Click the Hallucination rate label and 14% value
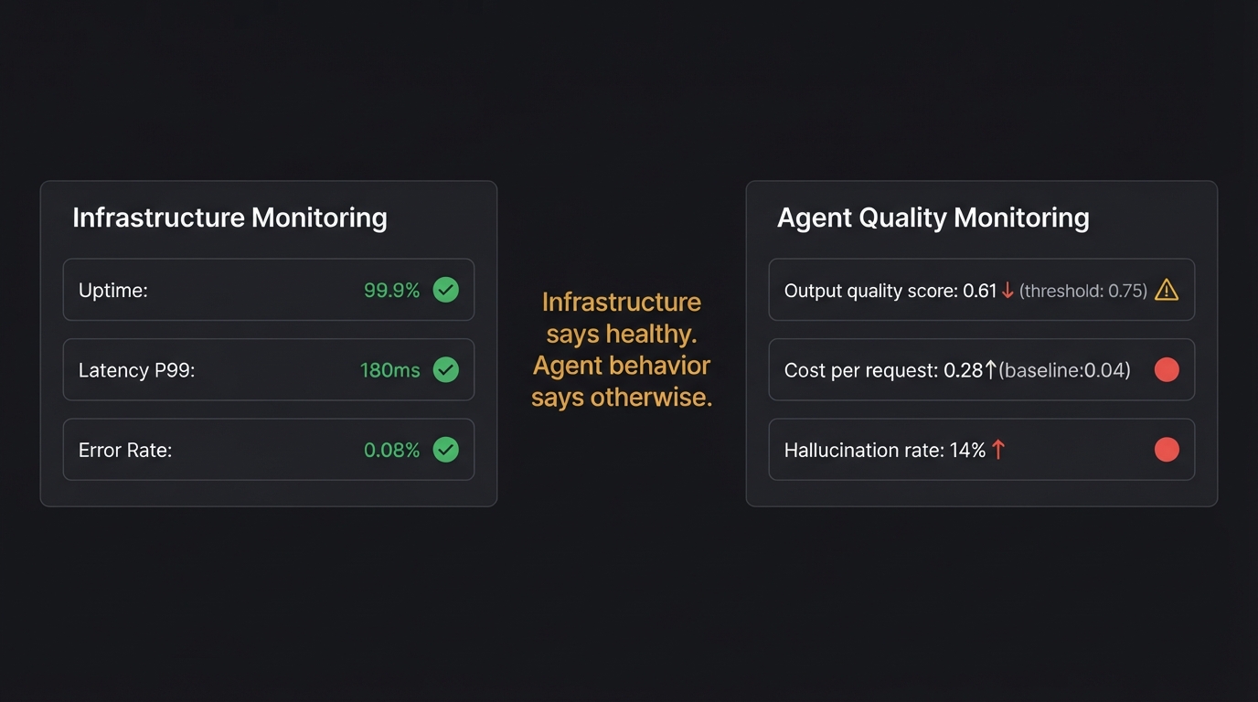1258x702 pixels. pyautogui.click(x=885, y=450)
